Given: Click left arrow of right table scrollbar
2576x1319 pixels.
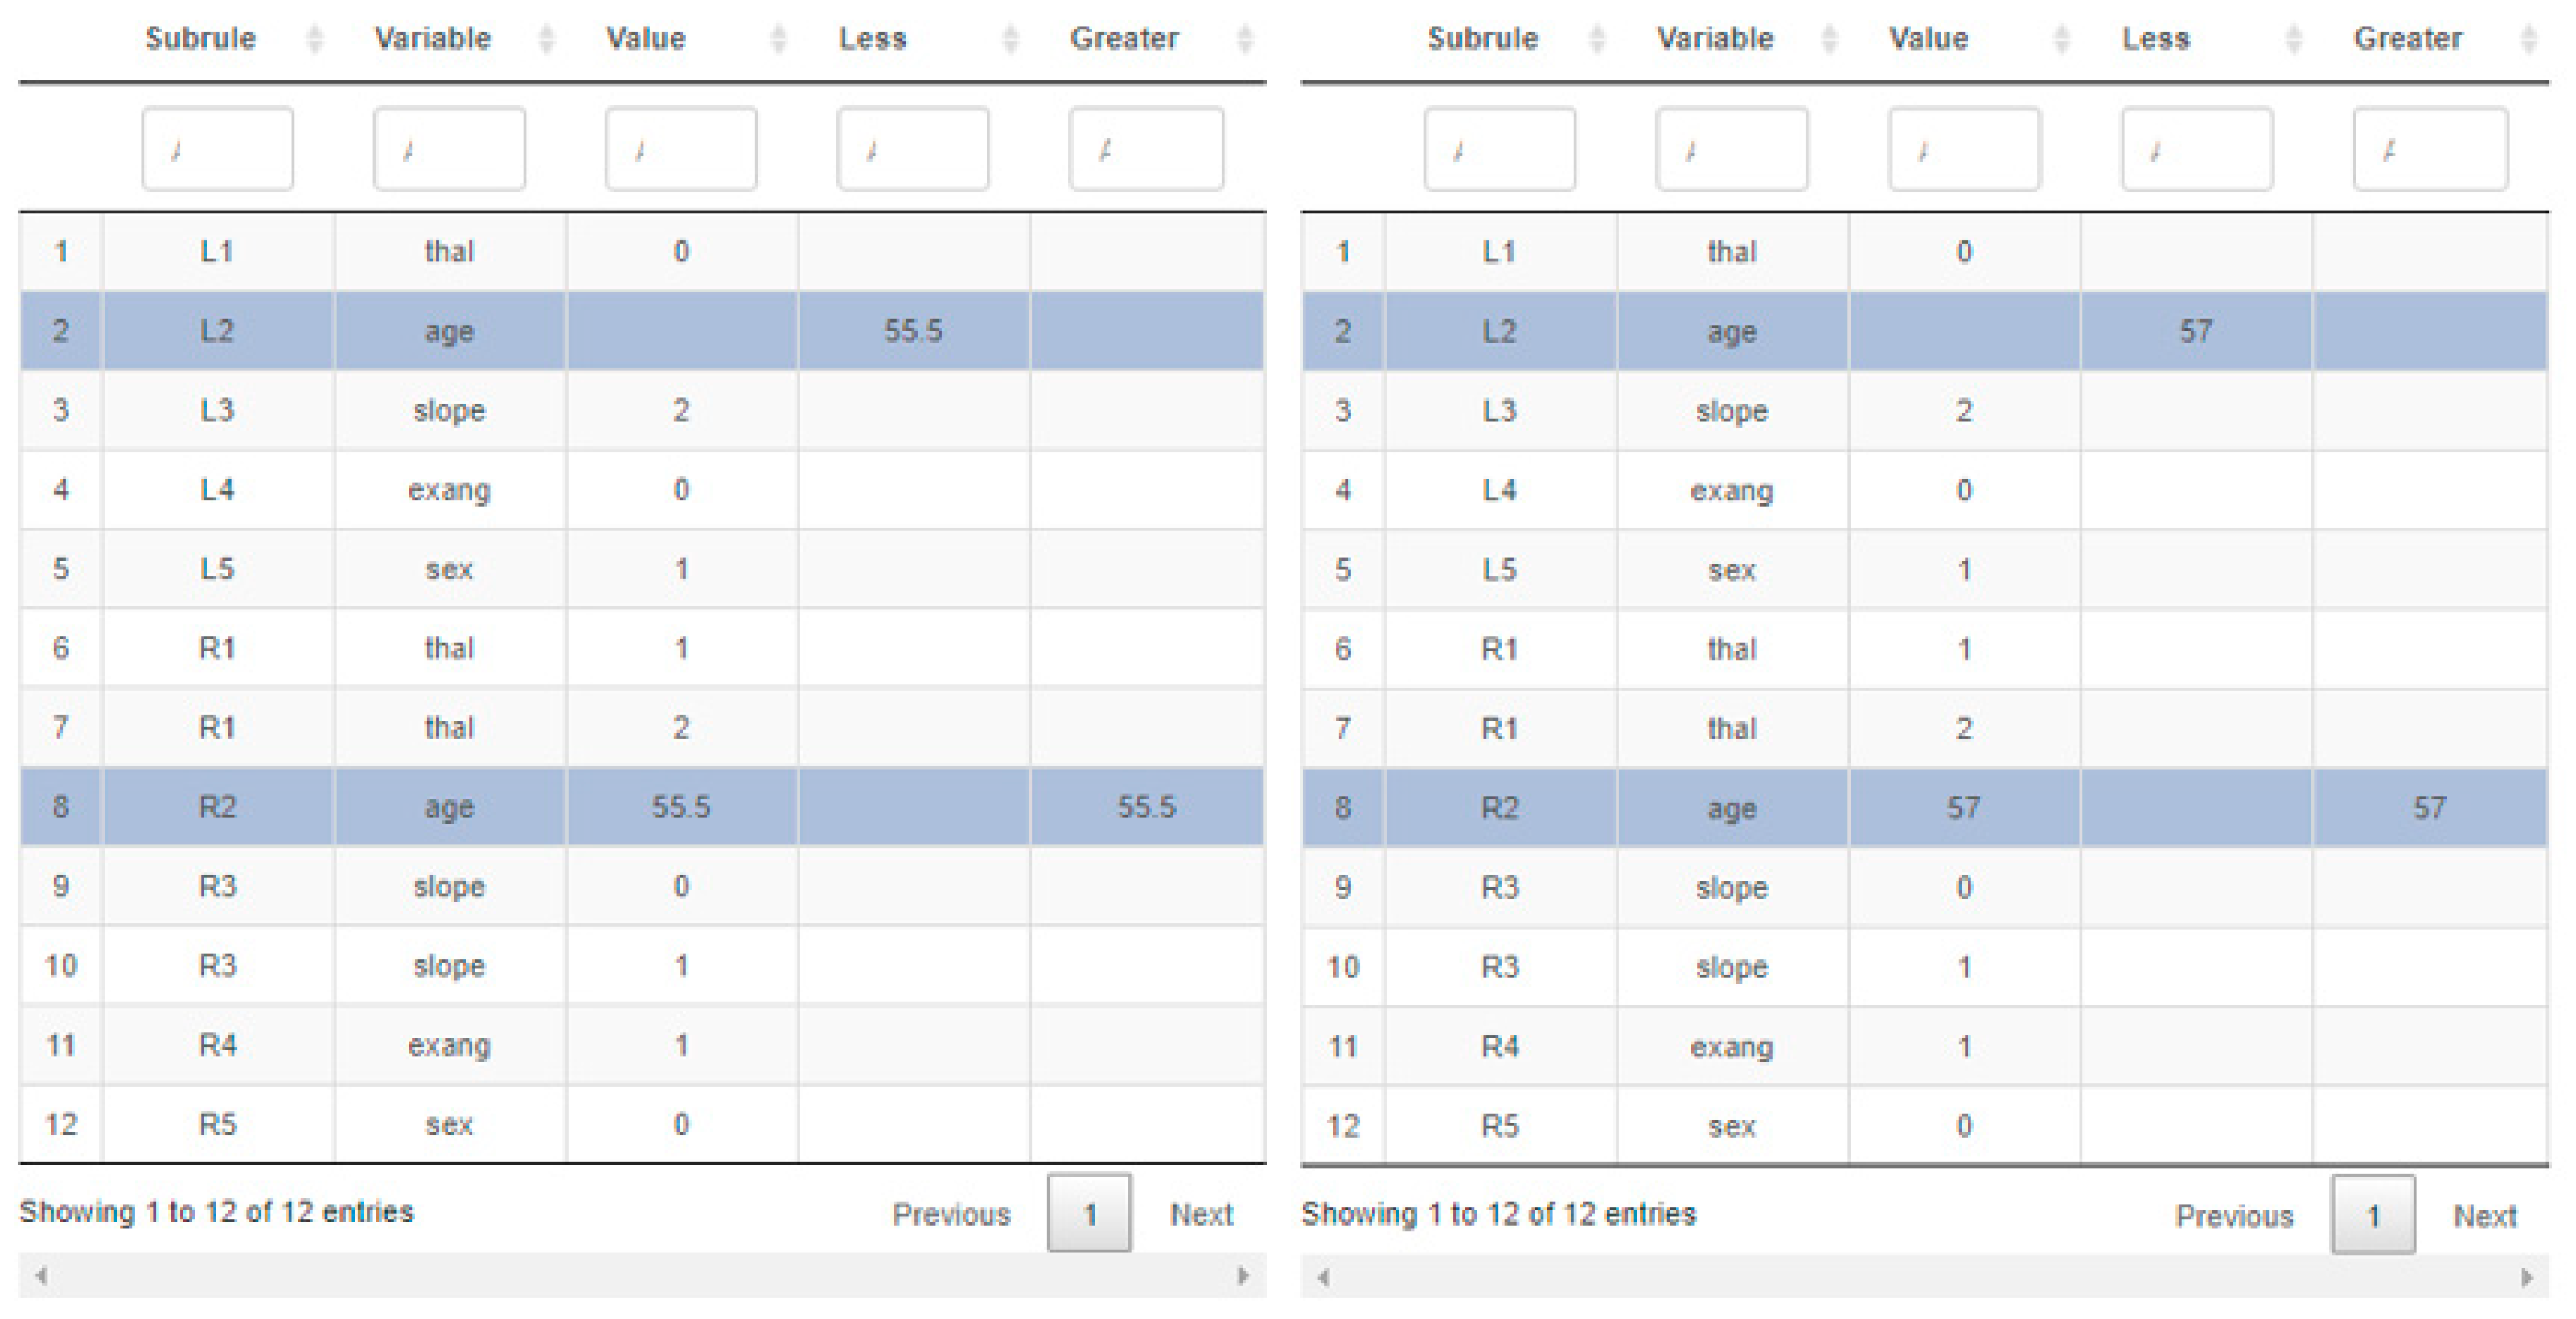Looking at the screenshot, I should 1323,1277.
